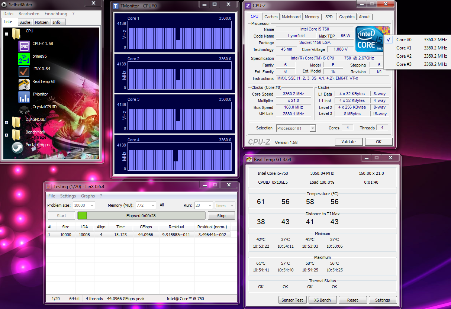Select the BenchMark folder icon
The width and height of the screenshot is (451, 309).
[16, 135]
